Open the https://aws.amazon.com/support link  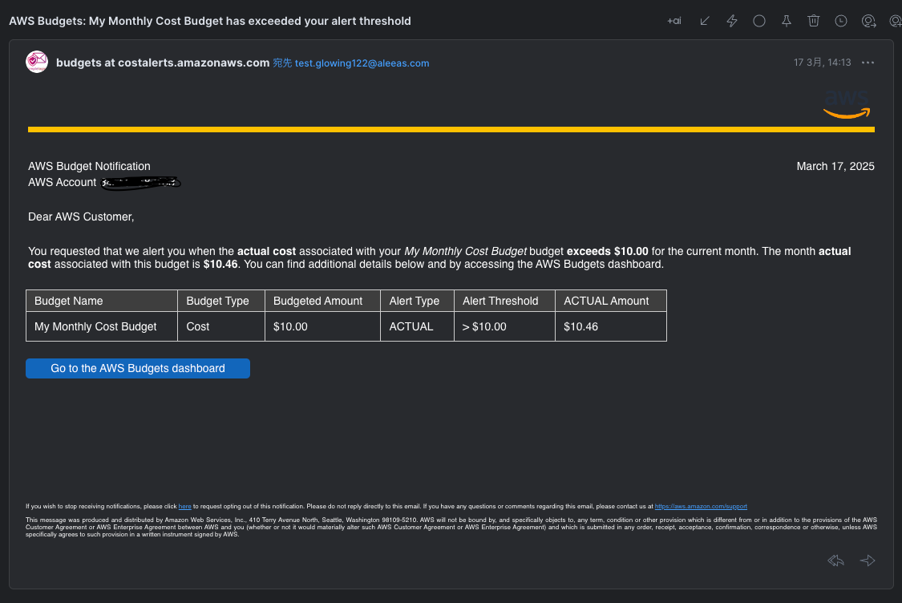pos(701,506)
